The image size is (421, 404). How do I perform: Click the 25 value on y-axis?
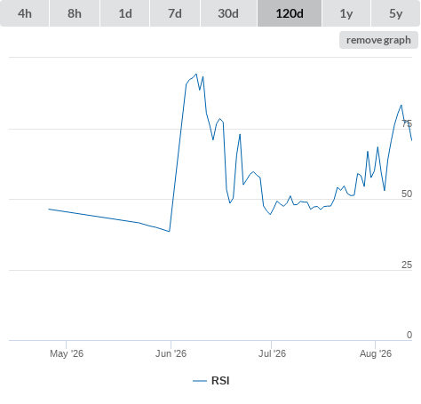click(x=407, y=265)
